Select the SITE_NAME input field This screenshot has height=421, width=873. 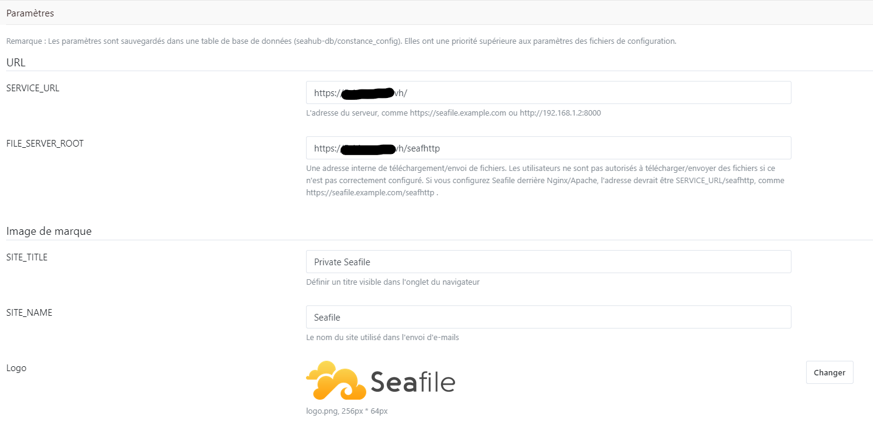[x=548, y=317]
